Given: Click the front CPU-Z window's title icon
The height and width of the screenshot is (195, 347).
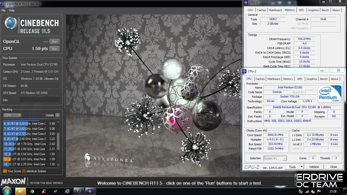Looking at the screenshot, I should [x=245, y=71].
